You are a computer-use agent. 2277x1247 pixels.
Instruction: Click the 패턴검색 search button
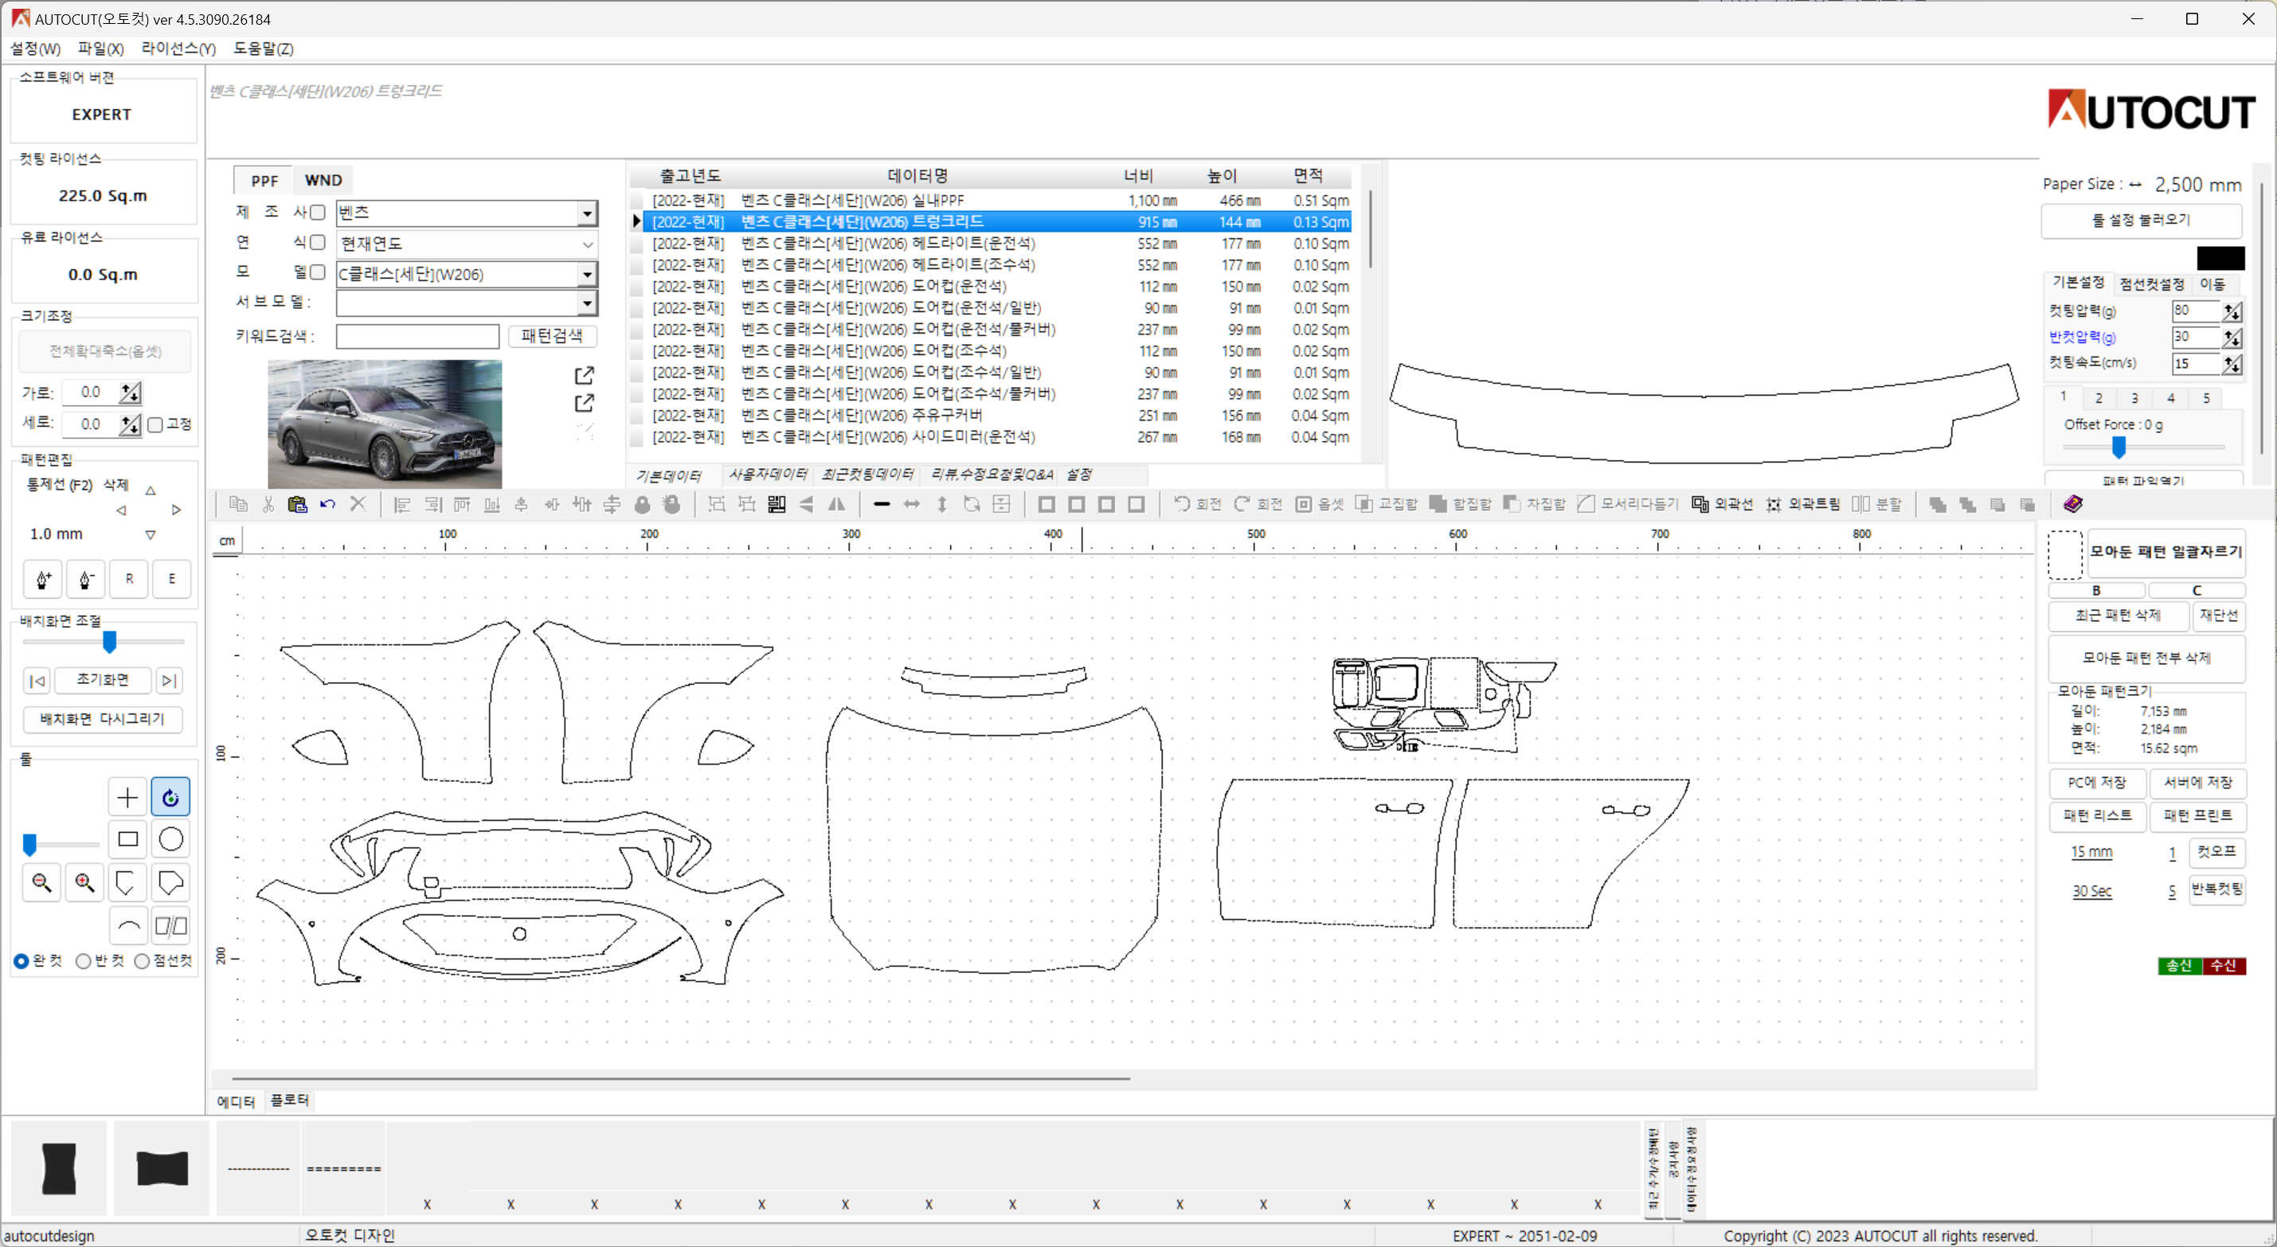(552, 336)
